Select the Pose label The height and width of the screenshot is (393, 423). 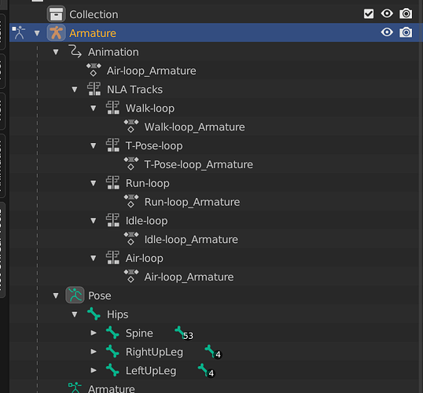(100, 296)
